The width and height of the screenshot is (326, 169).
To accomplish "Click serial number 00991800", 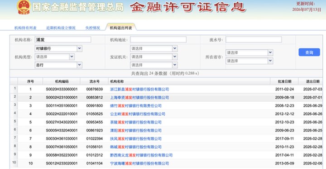I will (x=95, y=106).
